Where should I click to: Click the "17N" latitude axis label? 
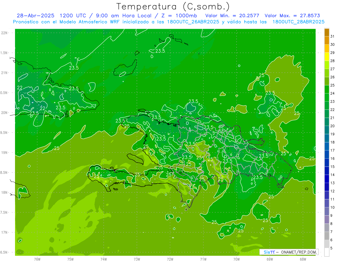4,232
